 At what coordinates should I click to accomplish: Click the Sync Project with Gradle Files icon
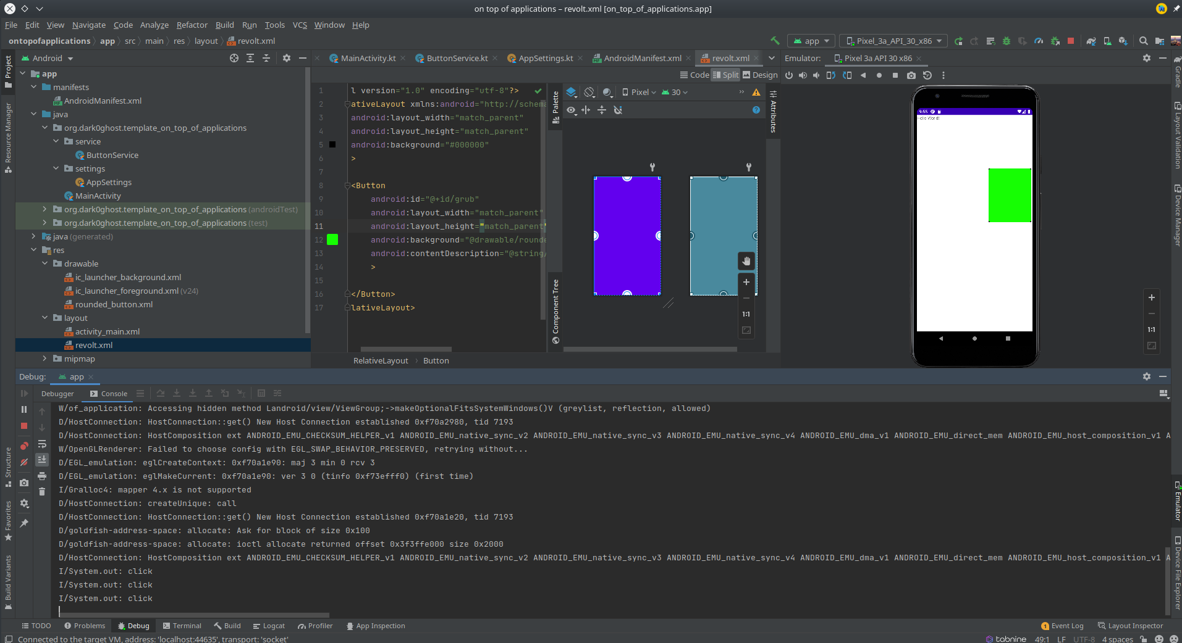(x=1091, y=41)
